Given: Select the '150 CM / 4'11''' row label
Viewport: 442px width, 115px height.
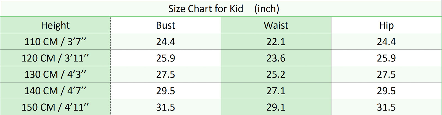Looking at the screenshot, I should (x=55, y=107).
